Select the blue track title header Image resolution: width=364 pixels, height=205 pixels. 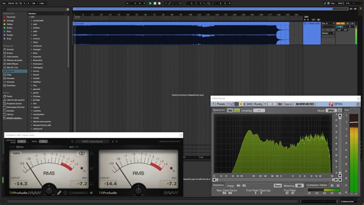pyautogui.click(x=312, y=23)
